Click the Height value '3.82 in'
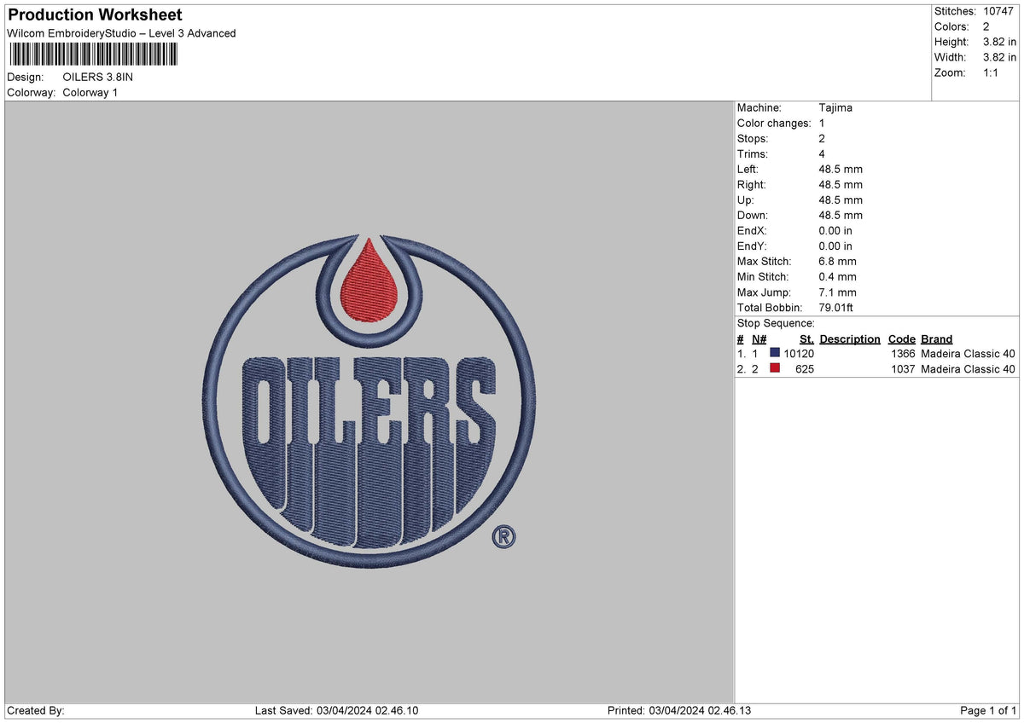 click(1000, 42)
